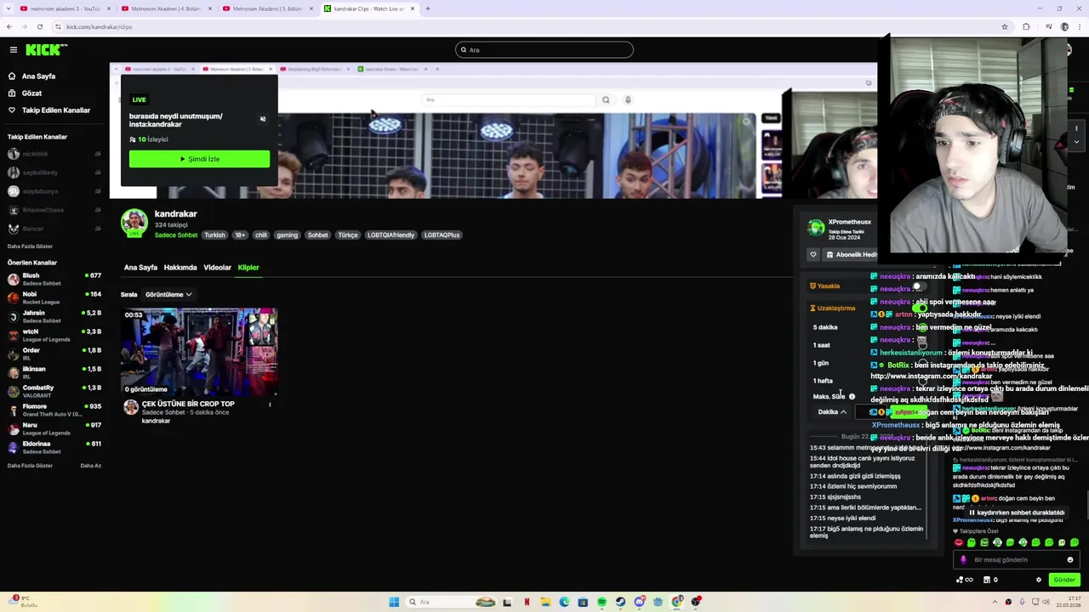Click the heart follow icon in user card
The width and height of the screenshot is (1089, 612).
812,254
